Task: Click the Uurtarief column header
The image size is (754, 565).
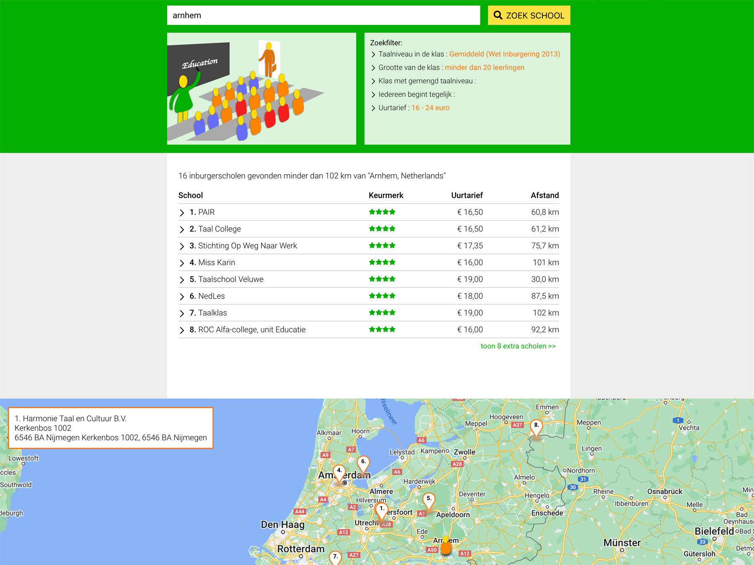Action: (x=467, y=195)
